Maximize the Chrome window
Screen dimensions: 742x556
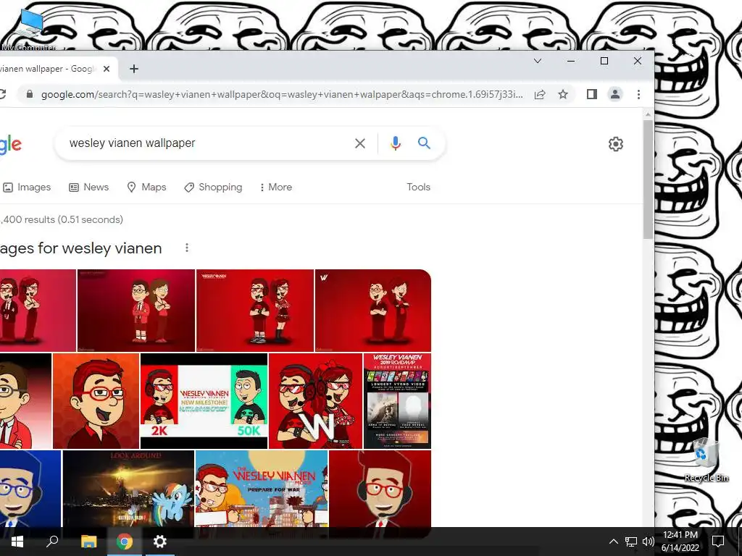[x=604, y=61]
